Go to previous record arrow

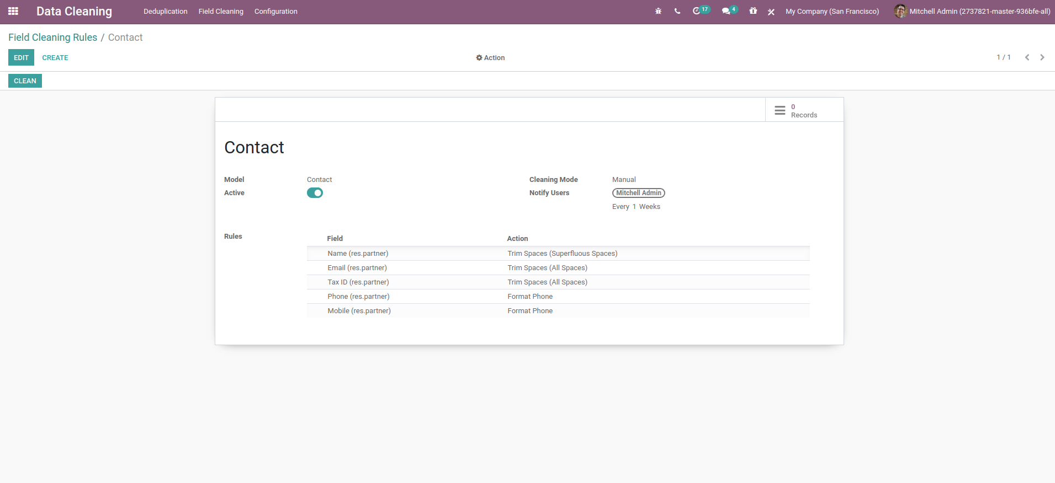pyautogui.click(x=1027, y=57)
